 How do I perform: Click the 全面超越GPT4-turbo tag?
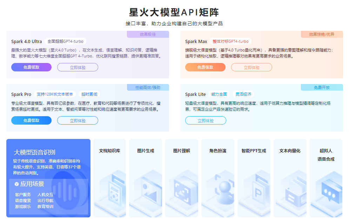tap(66, 41)
